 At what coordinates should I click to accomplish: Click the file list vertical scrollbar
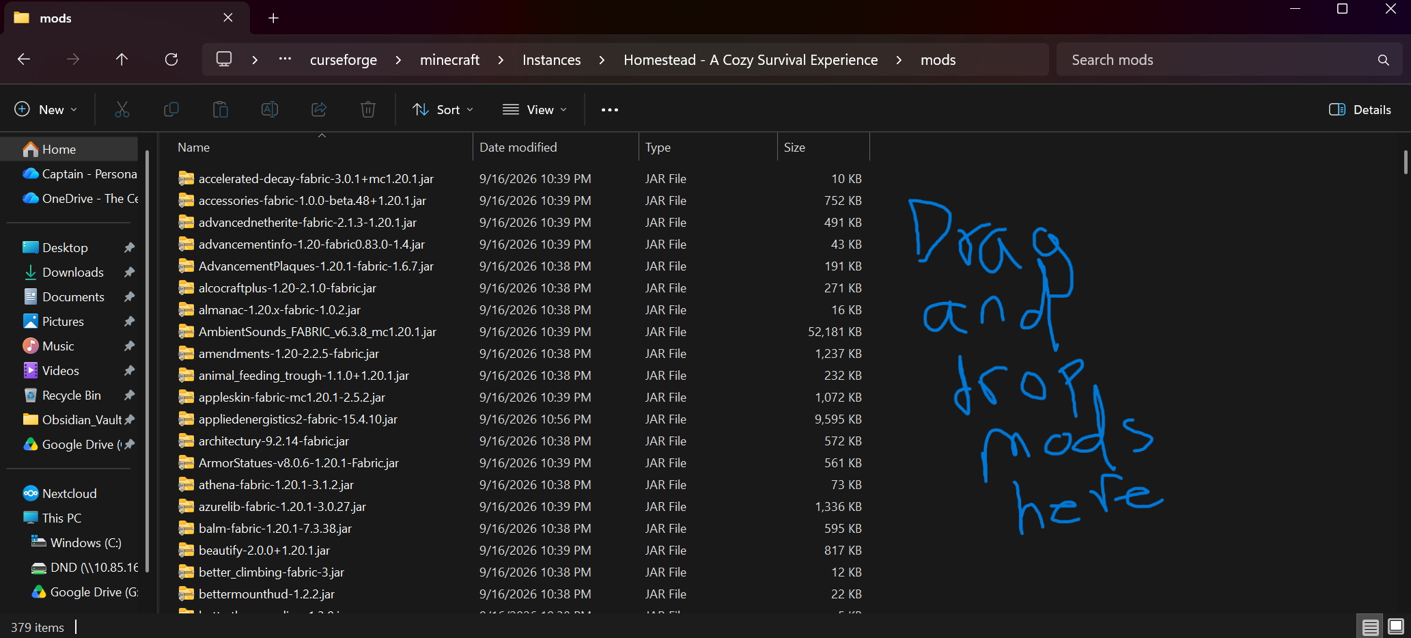point(1406,163)
